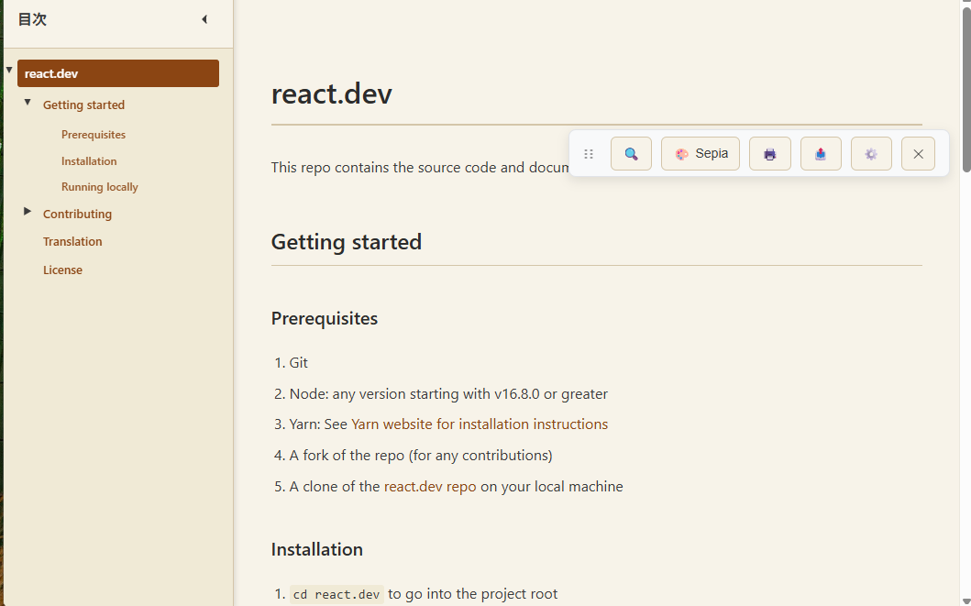This screenshot has width=971, height=606.
Task: Click the export/share icon in toolbar
Action: (821, 153)
